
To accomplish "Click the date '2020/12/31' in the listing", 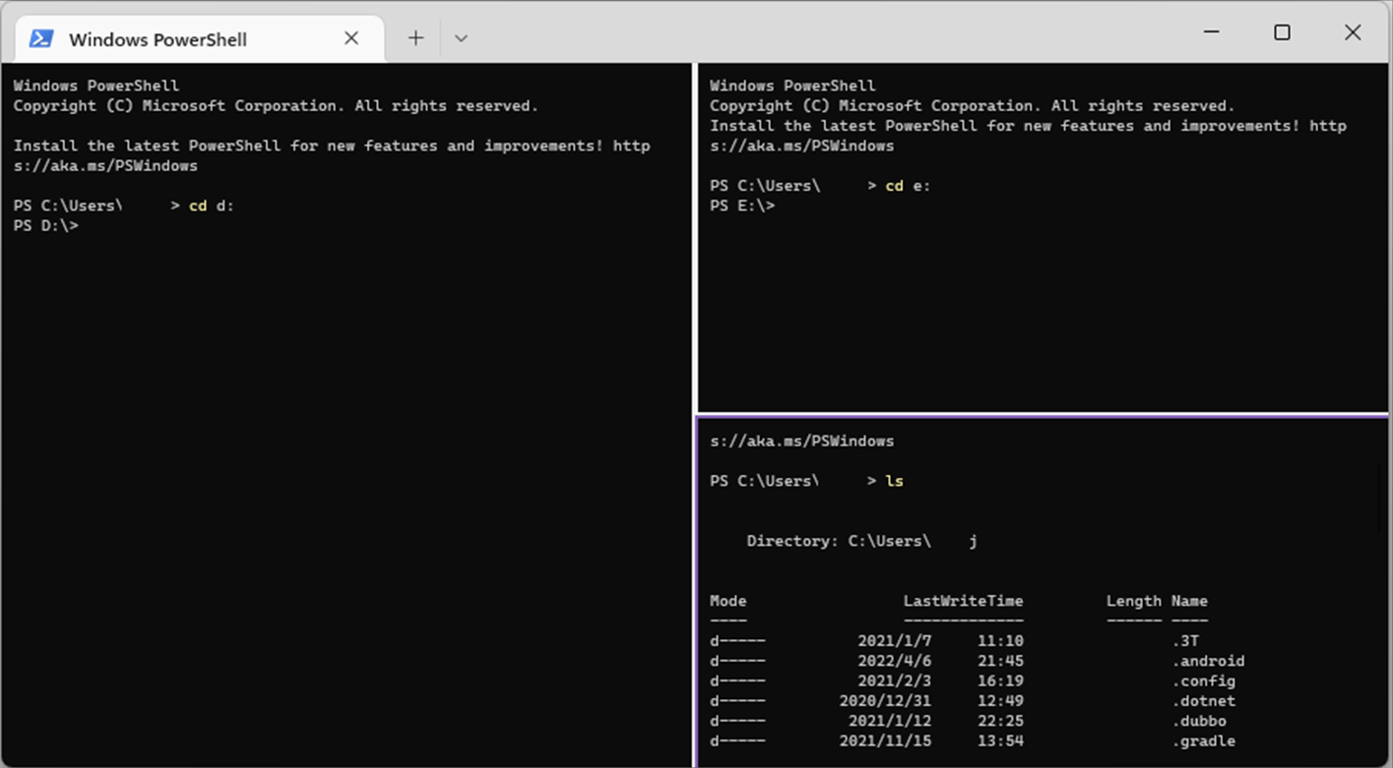I will coord(885,701).
